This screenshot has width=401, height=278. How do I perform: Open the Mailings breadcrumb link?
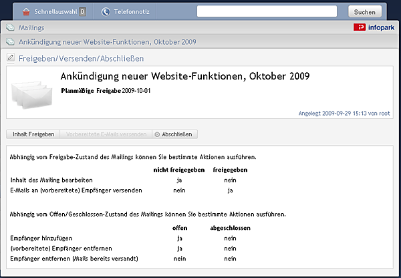pyautogui.click(x=31, y=27)
